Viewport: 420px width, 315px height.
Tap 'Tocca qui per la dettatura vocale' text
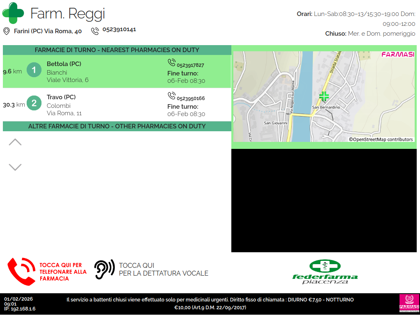tap(163, 269)
